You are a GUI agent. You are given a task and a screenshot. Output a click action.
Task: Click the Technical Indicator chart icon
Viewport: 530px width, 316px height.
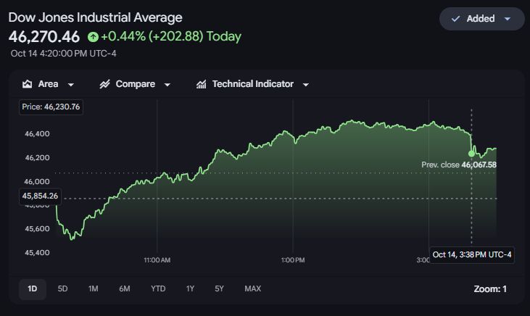(201, 84)
